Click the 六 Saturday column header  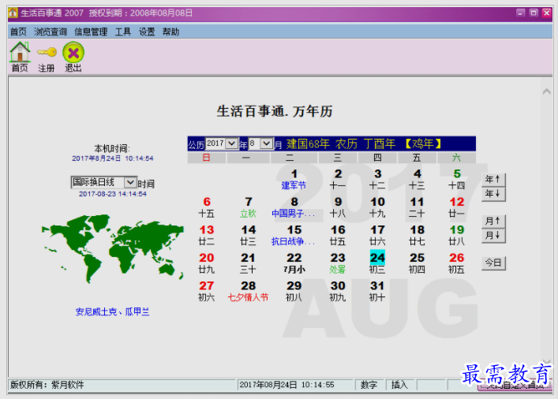(456, 158)
